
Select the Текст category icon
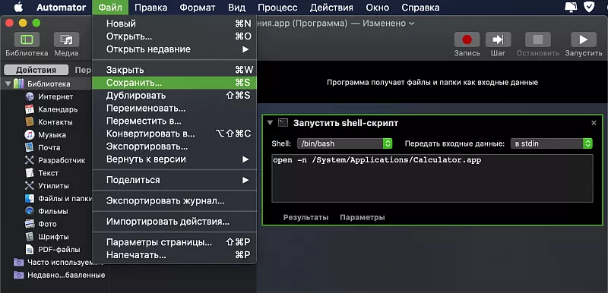30,173
